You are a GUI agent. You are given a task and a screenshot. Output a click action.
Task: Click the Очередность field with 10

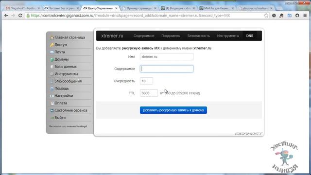(146, 81)
